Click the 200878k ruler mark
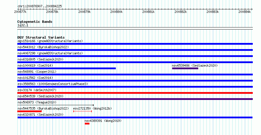Image resolution: width=261 pixels, height=135 pixels. pos(52,12)
